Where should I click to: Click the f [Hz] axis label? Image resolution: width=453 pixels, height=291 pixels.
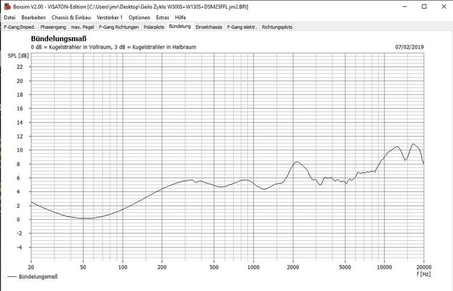(x=424, y=273)
